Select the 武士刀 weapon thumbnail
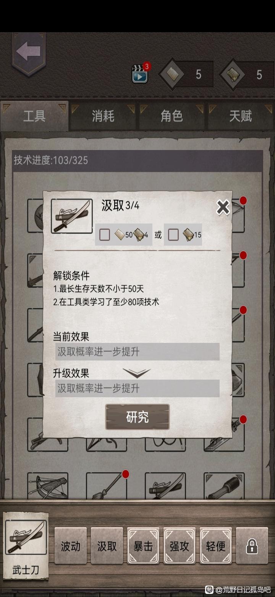The image size is (275, 597). point(26,537)
